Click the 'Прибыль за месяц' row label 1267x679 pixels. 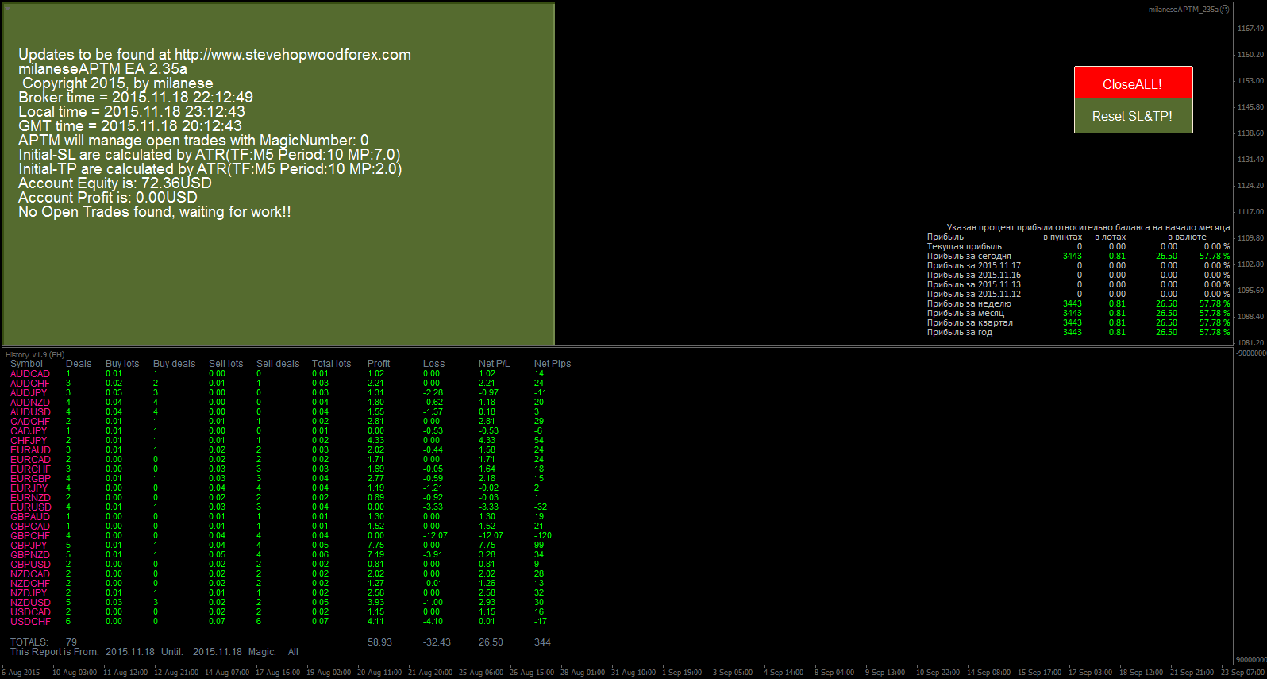click(x=965, y=313)
